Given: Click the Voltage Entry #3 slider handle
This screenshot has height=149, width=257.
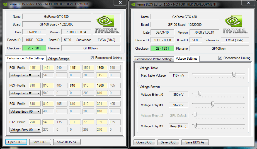Looking at the screenshot, I should (x=195, y=125).
